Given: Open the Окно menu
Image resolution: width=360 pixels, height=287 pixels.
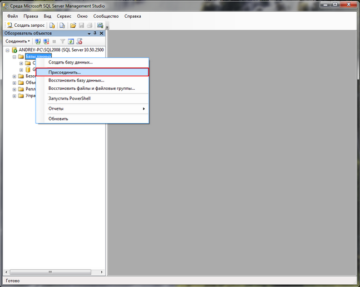Looking at the screenshot, I should pyautogui.click(x=82, y=16).
